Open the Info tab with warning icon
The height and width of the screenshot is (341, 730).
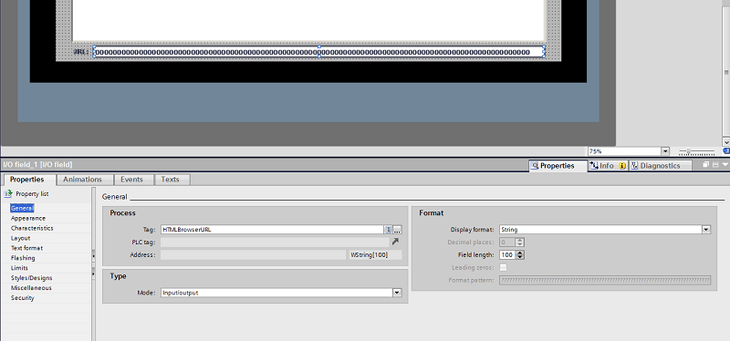click(608, 166)
